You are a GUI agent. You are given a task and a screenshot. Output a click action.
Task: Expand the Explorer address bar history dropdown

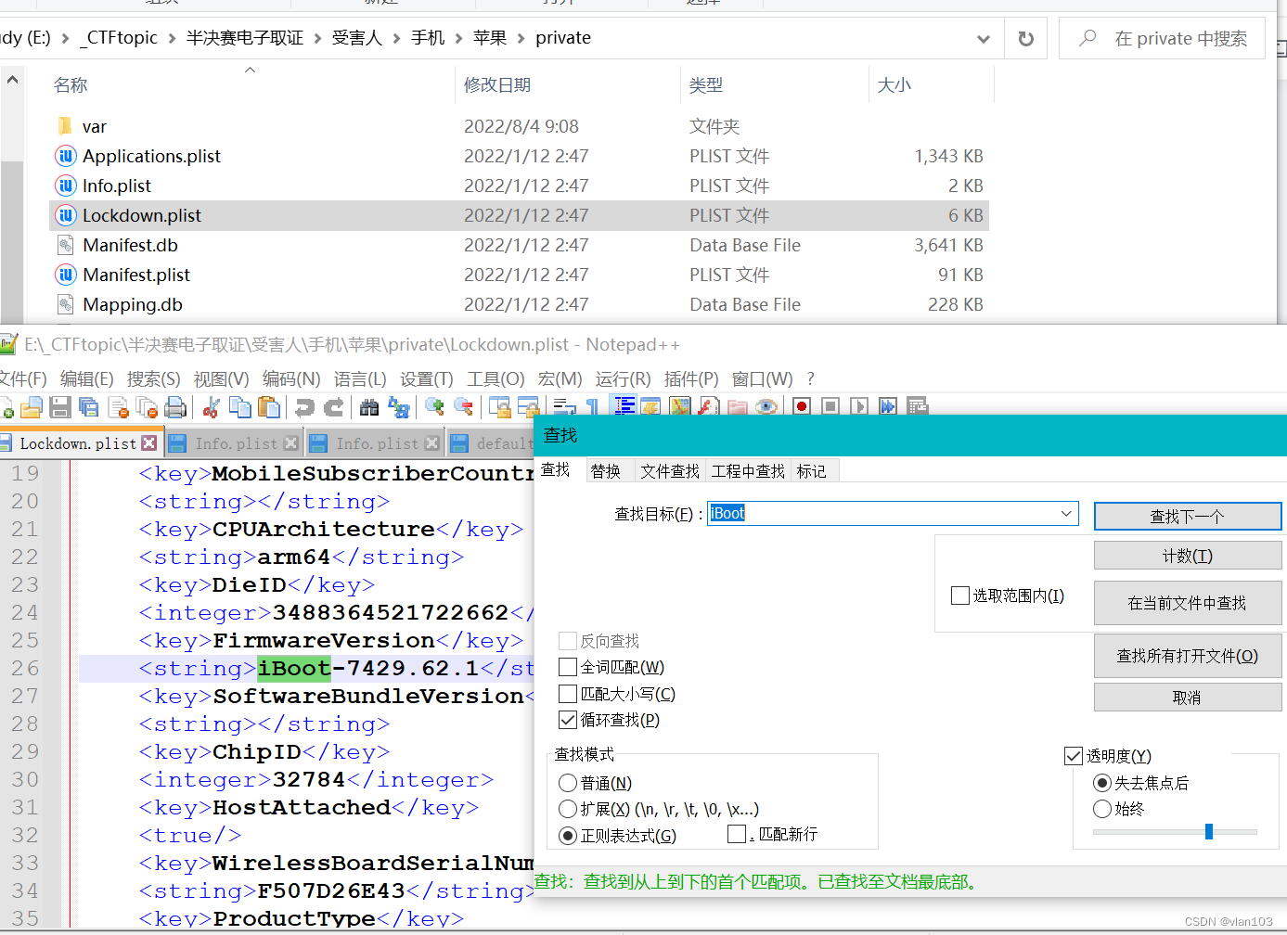click(x=983, y=39)
